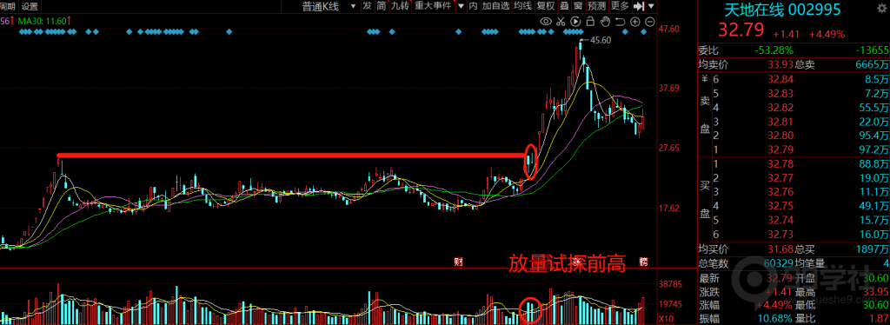This screenshot has height=325, width=890.
Task: Open the 设置 settings menu
Action: (x=30, y=6)
